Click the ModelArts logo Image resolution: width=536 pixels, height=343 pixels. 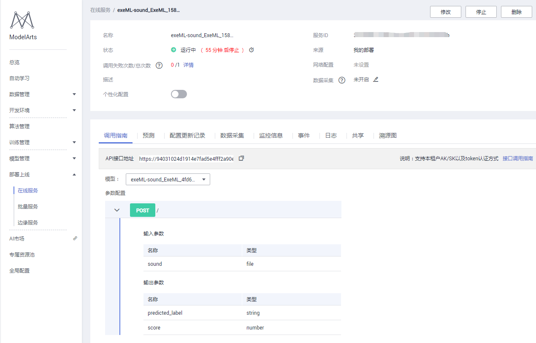tap(22, 19)
